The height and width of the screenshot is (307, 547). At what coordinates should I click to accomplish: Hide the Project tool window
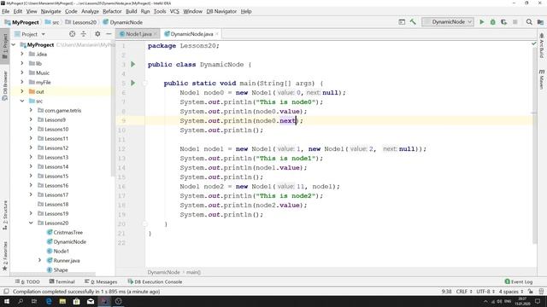click(x=109, y=34)
